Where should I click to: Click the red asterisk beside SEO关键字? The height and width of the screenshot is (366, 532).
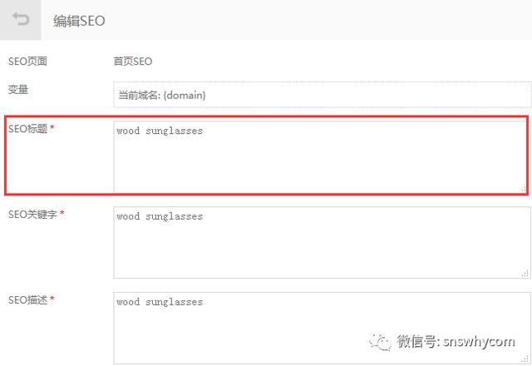62,214
